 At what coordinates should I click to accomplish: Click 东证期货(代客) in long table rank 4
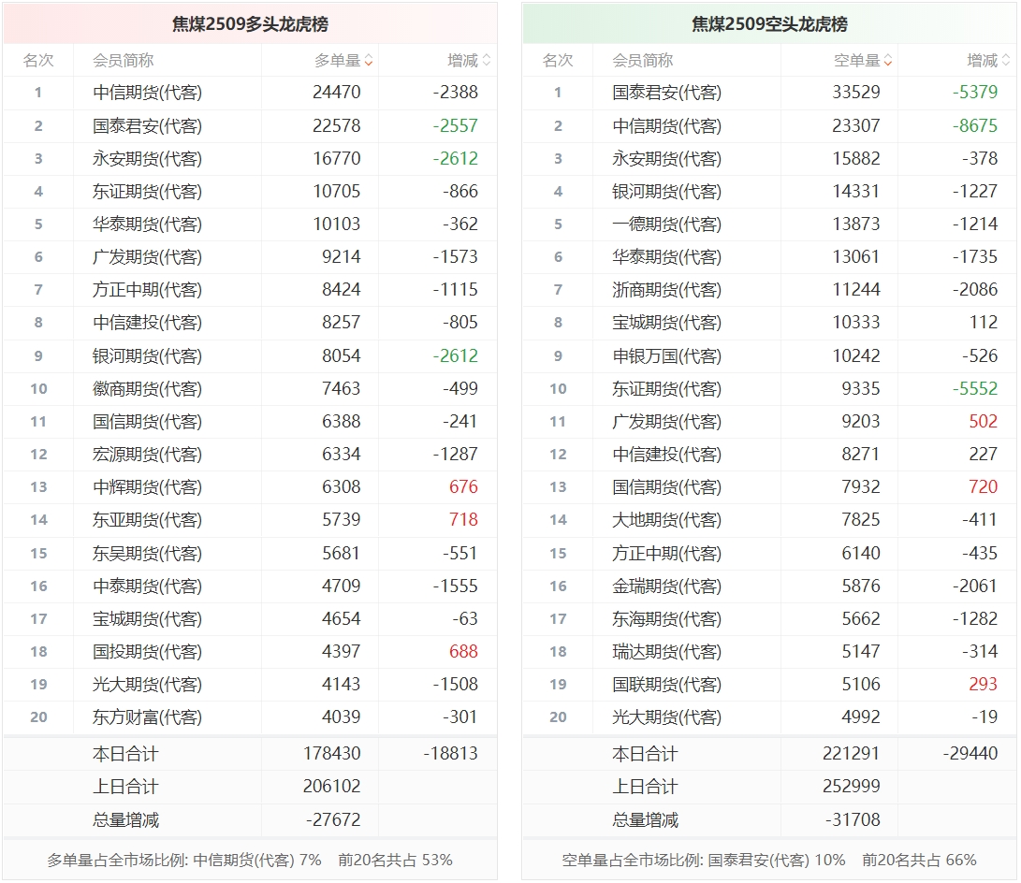coord(147,192)
